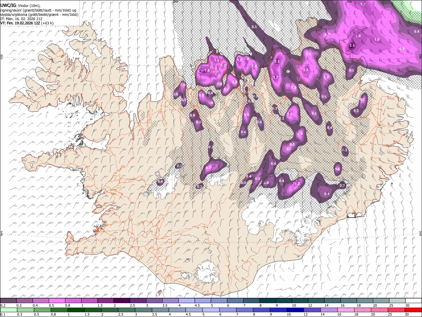Pick the purple 12–14 rain legend swatch
Screen dimensions: 422x317
[312, 310]
